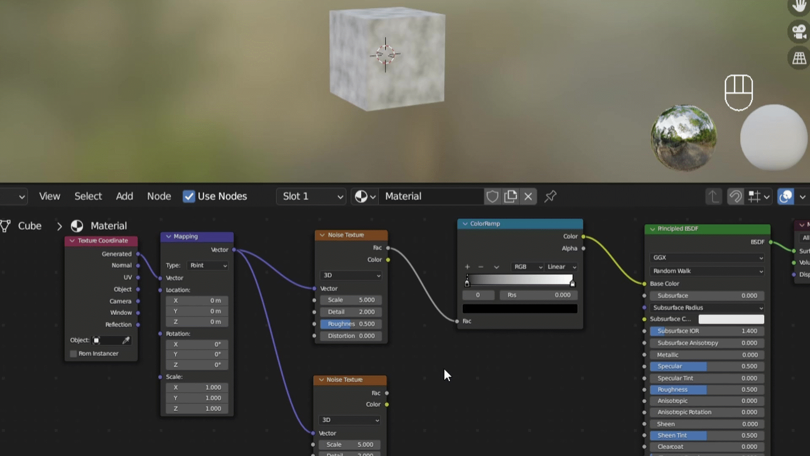Select the node editor pin icon

[x=550, y=196]
